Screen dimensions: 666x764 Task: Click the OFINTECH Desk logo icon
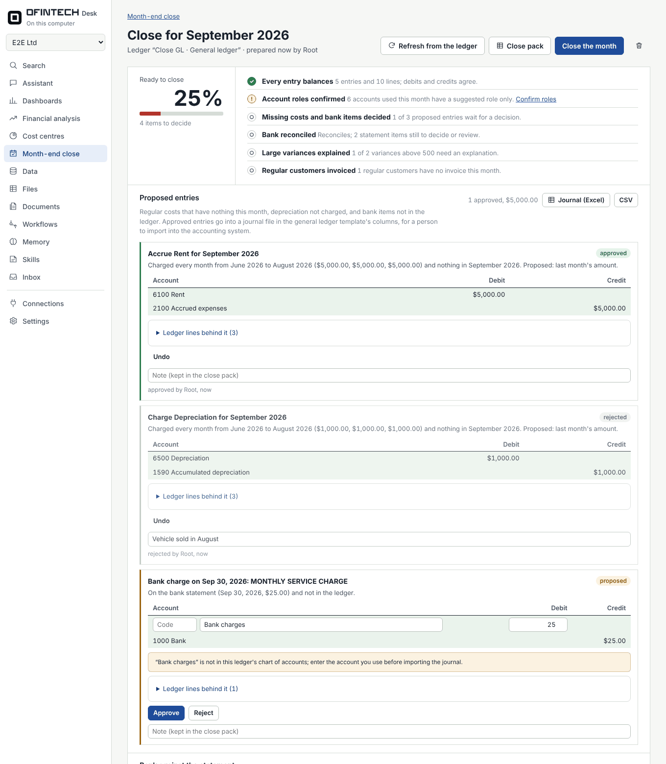point(15,18)
